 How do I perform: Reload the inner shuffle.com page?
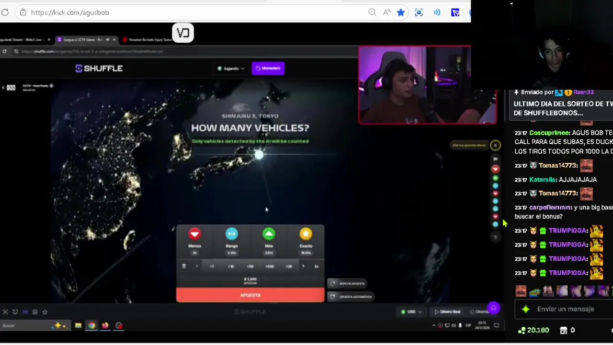tap(4, 51)
